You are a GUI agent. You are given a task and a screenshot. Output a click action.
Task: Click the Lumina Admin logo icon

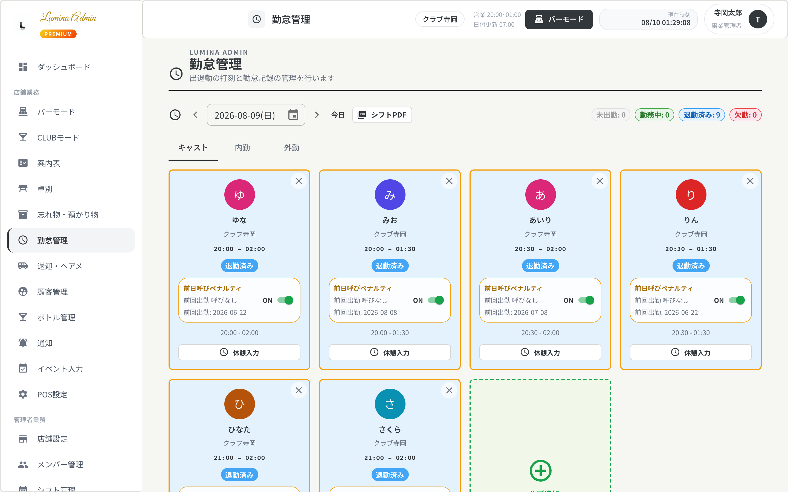pyautogui.click(x=22, y=25)
